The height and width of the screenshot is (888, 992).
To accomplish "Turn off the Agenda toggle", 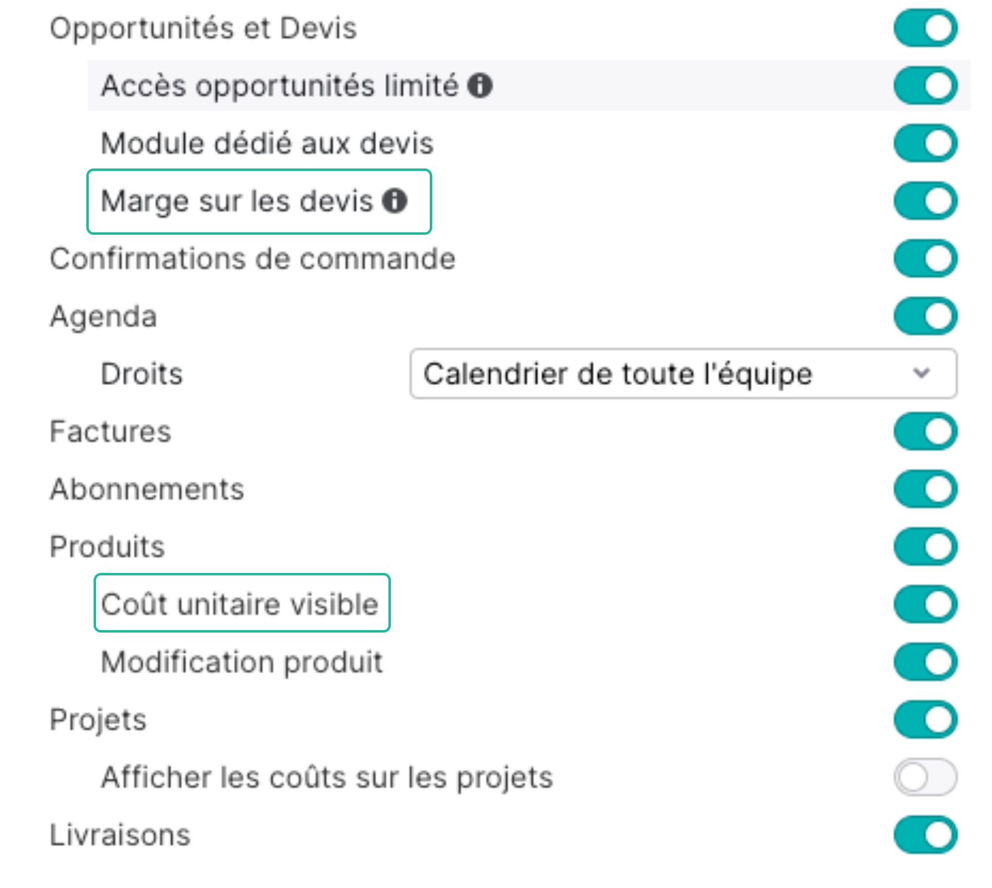I will pos(924,316).
